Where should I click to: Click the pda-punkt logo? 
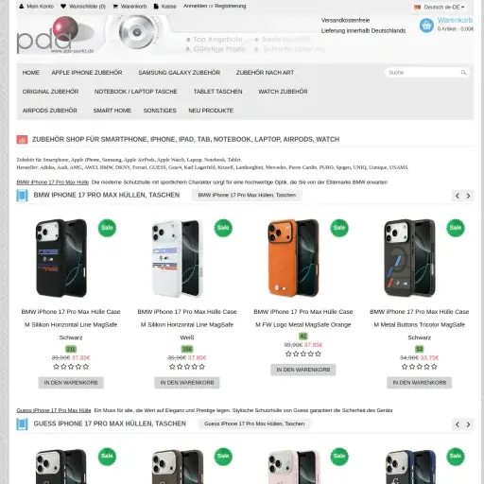pyautogui.click(x=56, y=35)
